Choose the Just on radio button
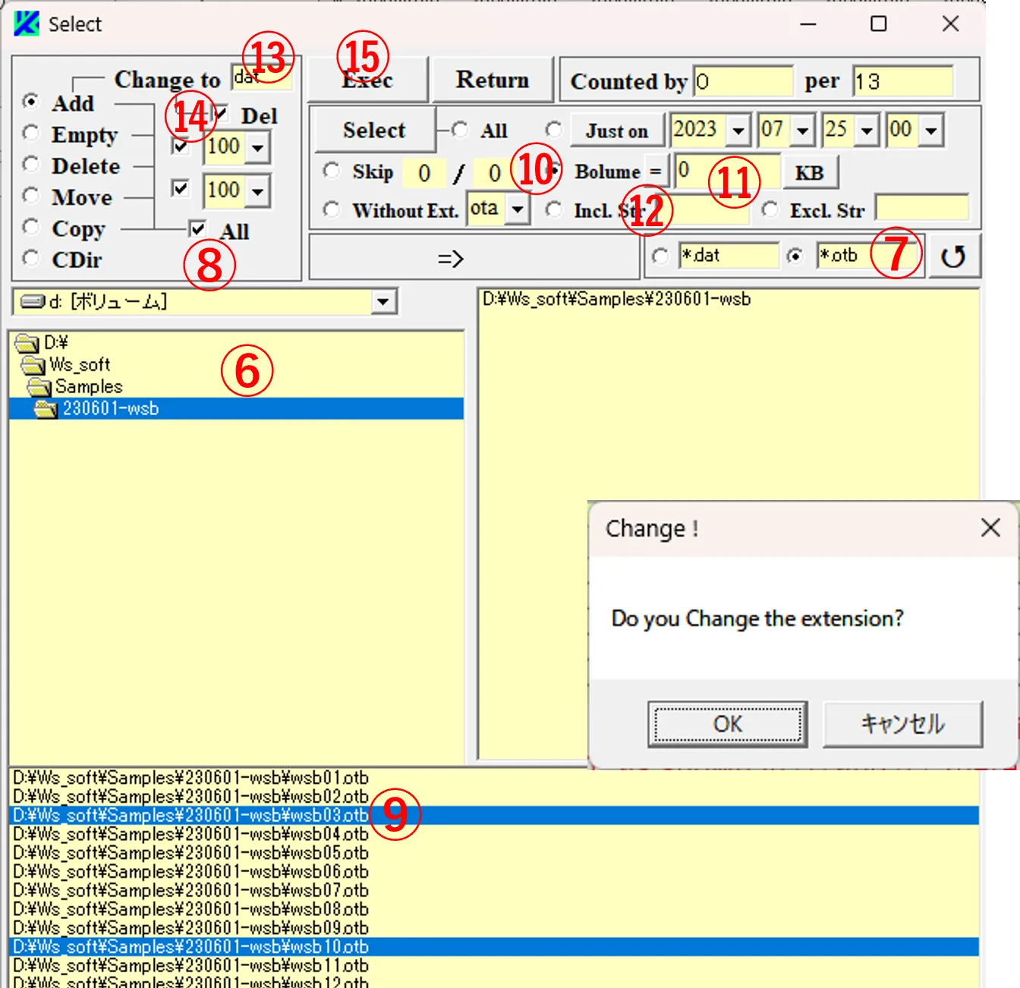 coord(554,130)
